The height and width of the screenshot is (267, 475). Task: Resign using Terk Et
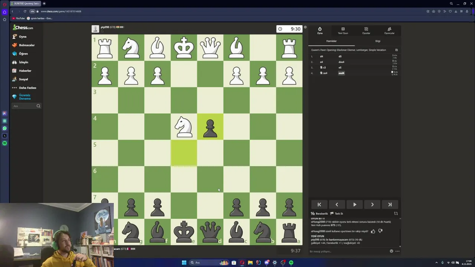[x=337, y=214]
